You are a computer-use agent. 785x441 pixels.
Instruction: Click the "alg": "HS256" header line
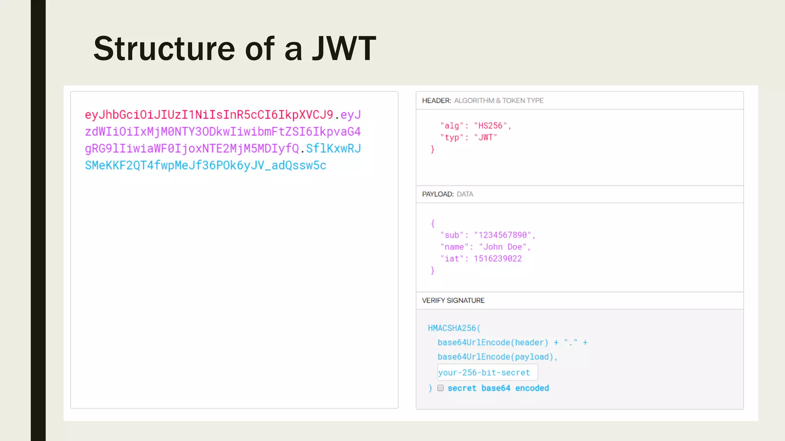point(476,126)
